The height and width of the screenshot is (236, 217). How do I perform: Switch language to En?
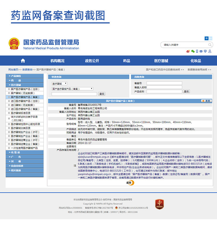click(210, 39)
